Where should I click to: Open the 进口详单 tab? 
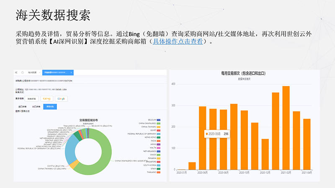pos(23,107)
